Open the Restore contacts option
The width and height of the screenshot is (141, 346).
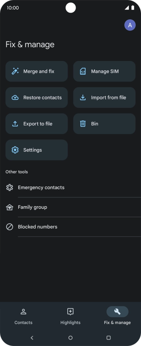coord(36,98)
